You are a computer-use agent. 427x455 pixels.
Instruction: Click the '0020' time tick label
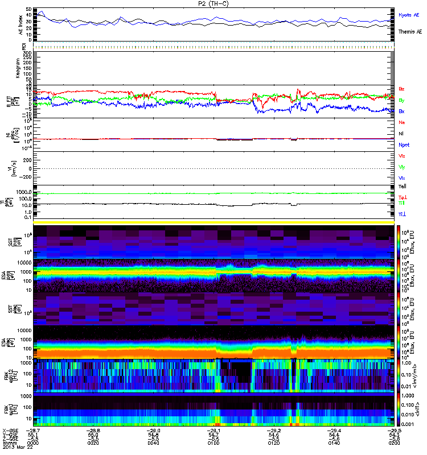coord(93,443)
